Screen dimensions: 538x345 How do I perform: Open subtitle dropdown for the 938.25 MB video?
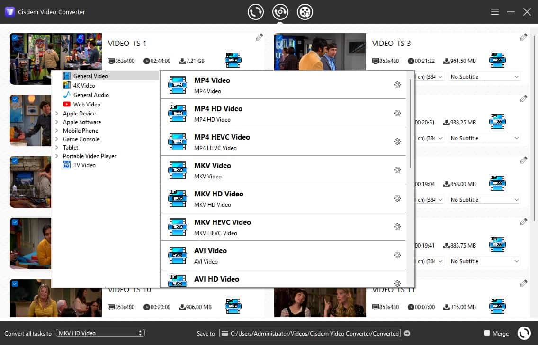484,138
